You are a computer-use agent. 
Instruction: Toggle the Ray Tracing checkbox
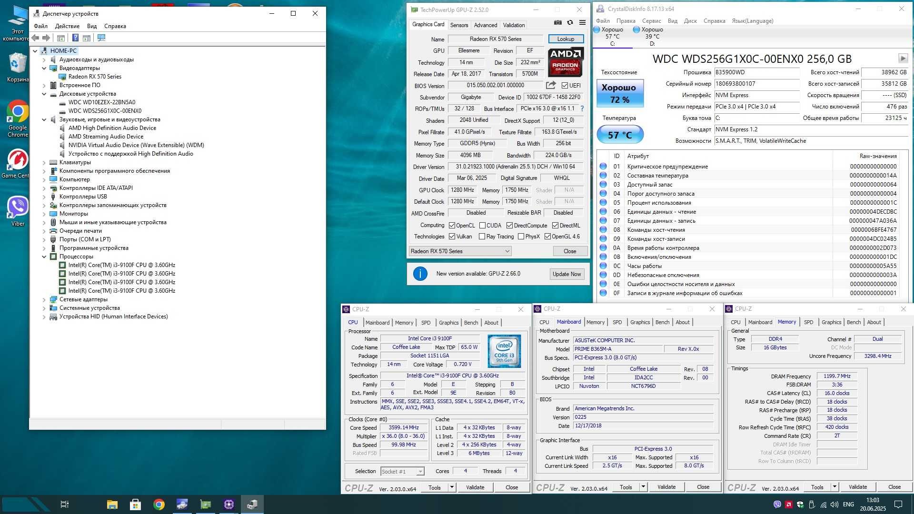pyautogui.click(x=482, y=237)
